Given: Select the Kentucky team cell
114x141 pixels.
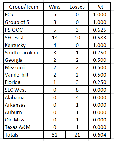Looking at the screenshot, I should pyautogui.click(x=23, y=45).
